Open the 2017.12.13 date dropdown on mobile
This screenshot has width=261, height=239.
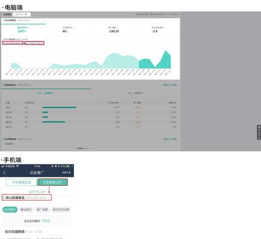37,192
